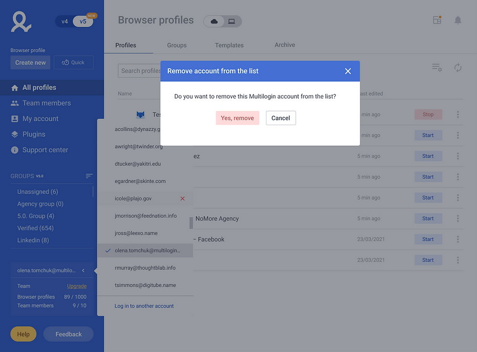Switch to v4 version toggle

65,21
